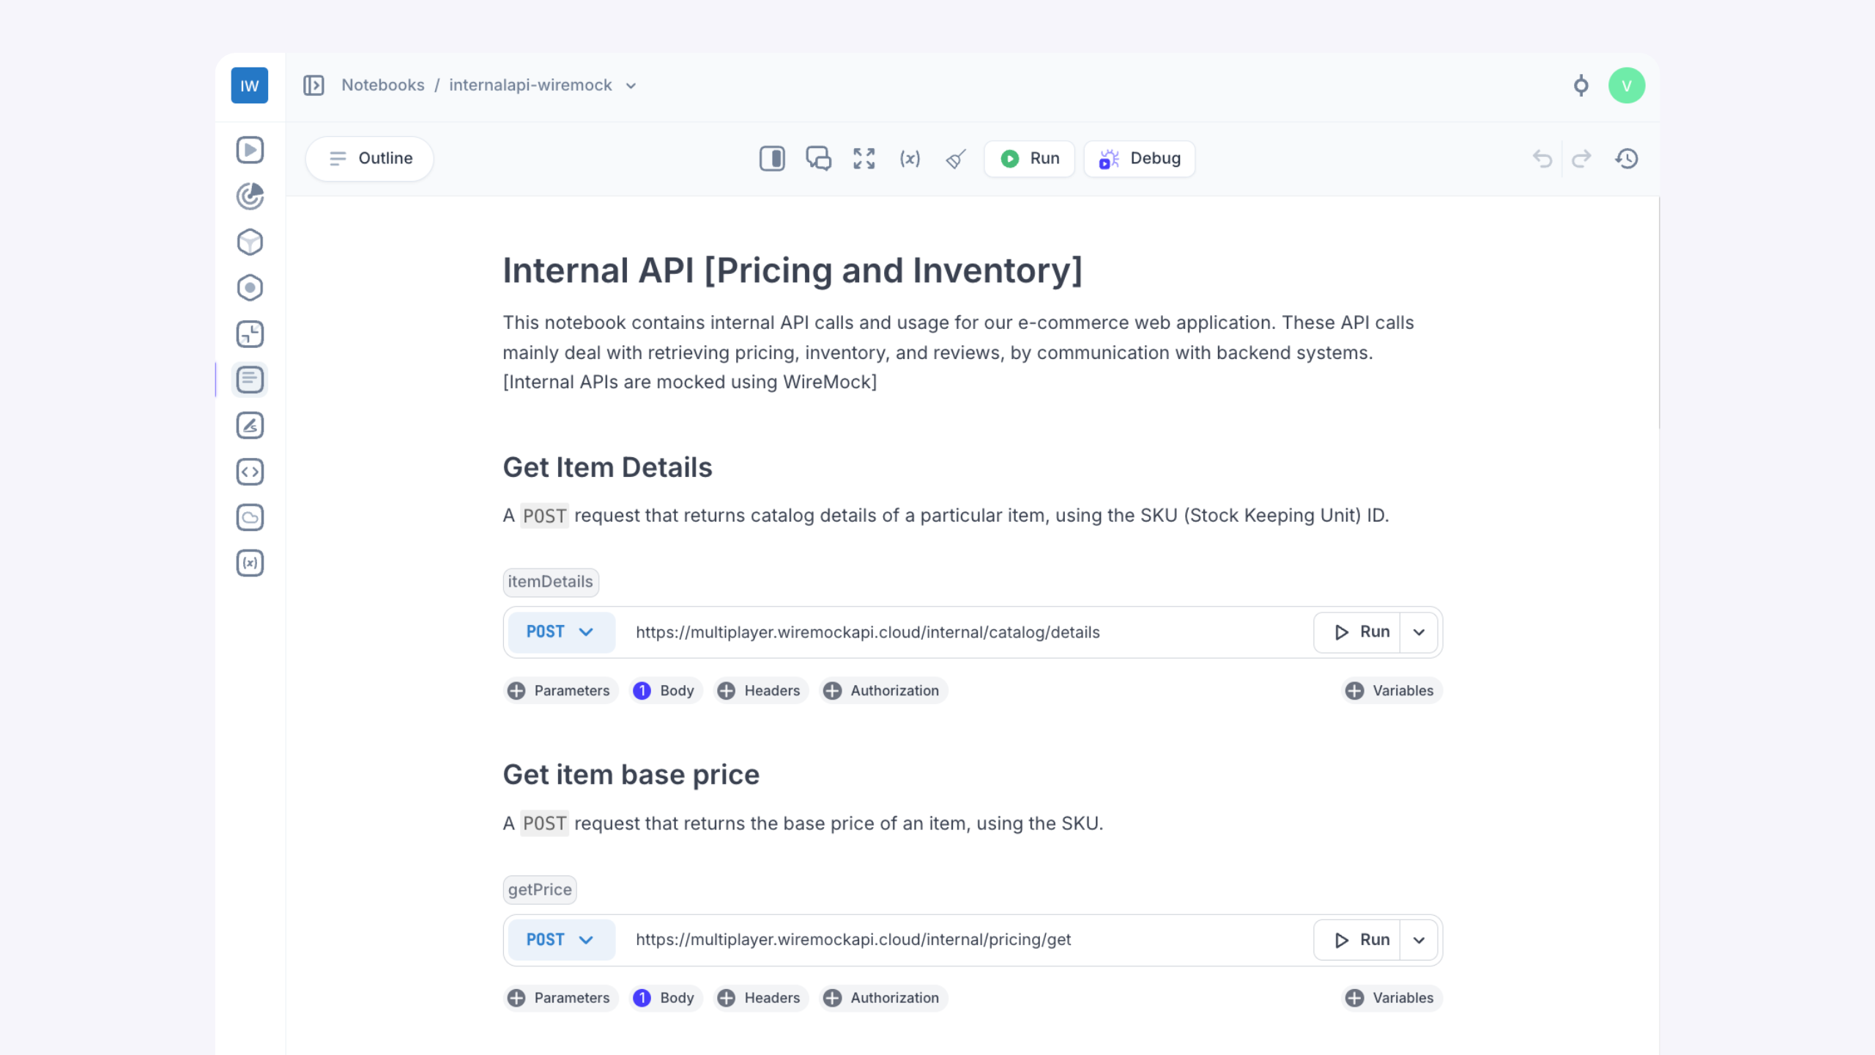
Task: Enter fullscreen with expand arrows icon
Action: pos(864,158)
